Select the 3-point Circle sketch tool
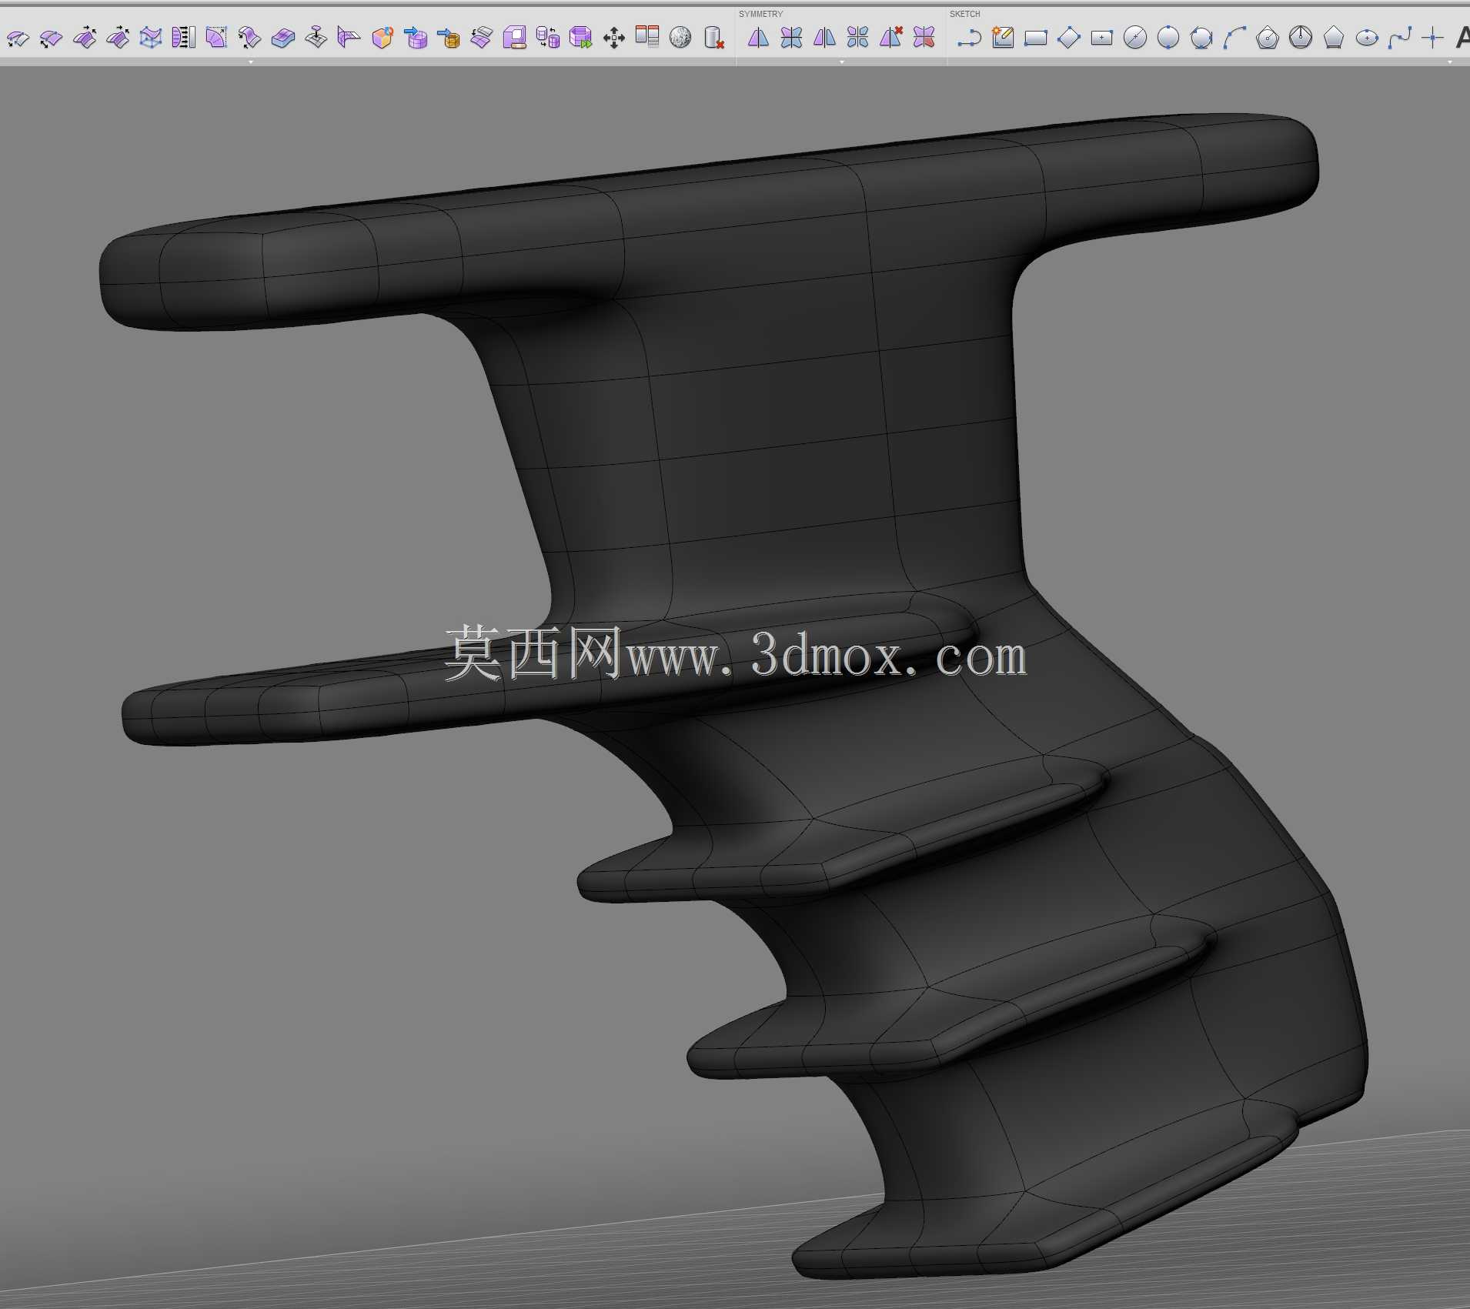The height and width of the screenshot is (1309, 1470). pos(1201,37)
